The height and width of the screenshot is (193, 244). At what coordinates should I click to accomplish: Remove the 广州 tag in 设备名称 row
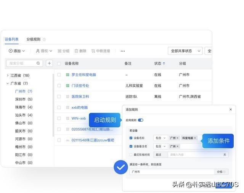[x=177, y=138]
